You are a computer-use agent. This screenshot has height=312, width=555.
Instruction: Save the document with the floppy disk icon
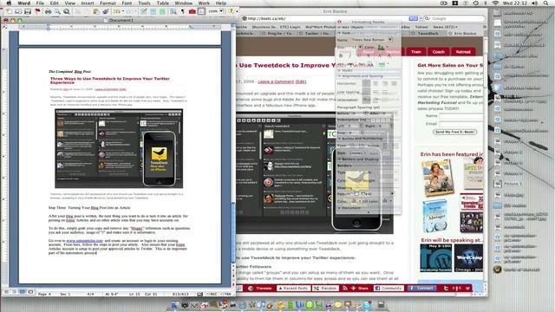(27, 11)
